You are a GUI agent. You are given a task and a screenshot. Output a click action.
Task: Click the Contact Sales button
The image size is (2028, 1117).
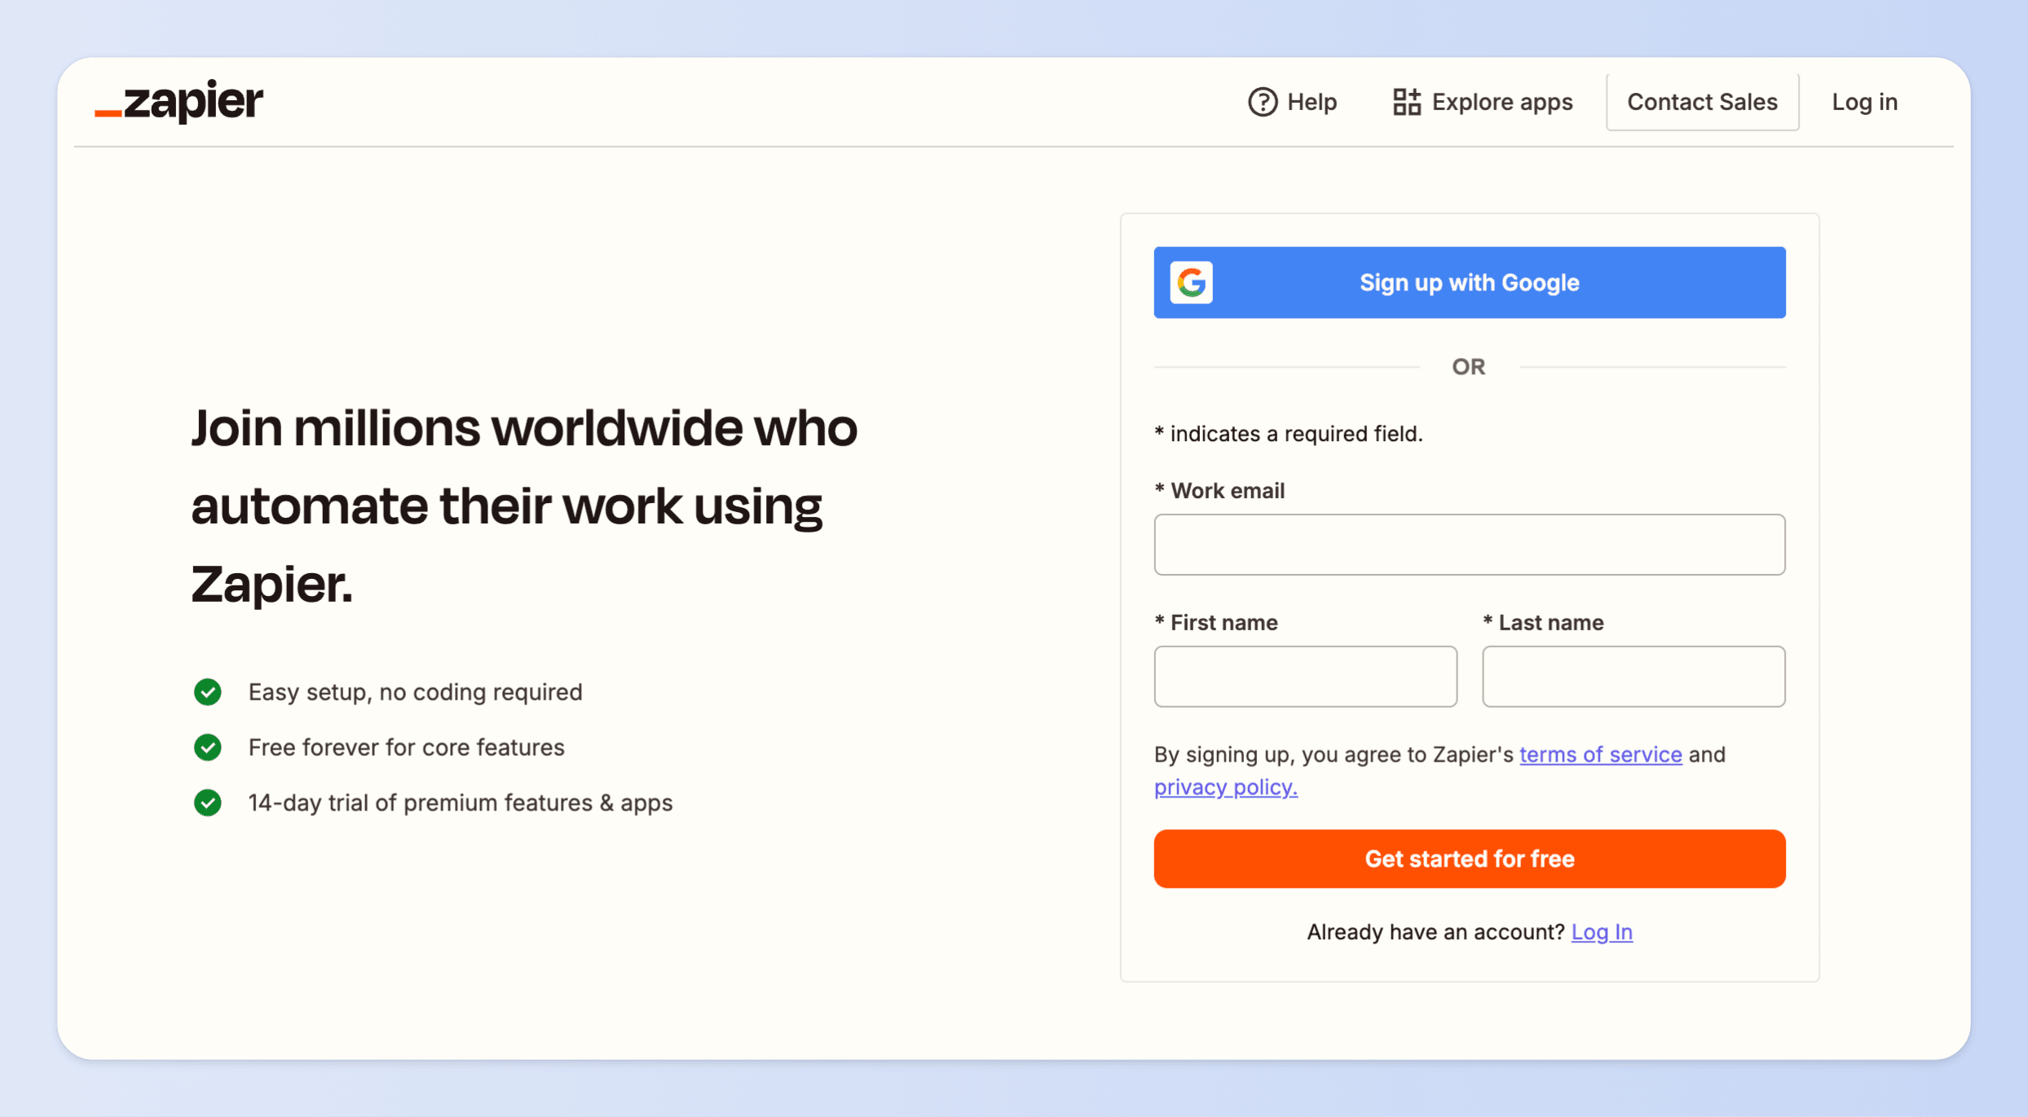pyautogui.click(x=1702, y=102)
